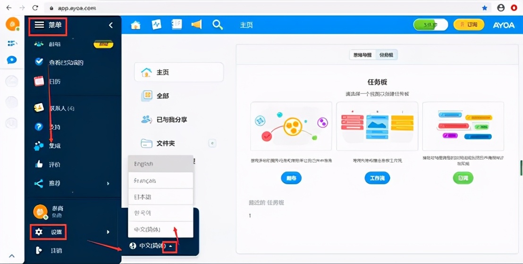Expand the share item submenu arrow
The image size is (523, 264).
(x=108, y=183)
